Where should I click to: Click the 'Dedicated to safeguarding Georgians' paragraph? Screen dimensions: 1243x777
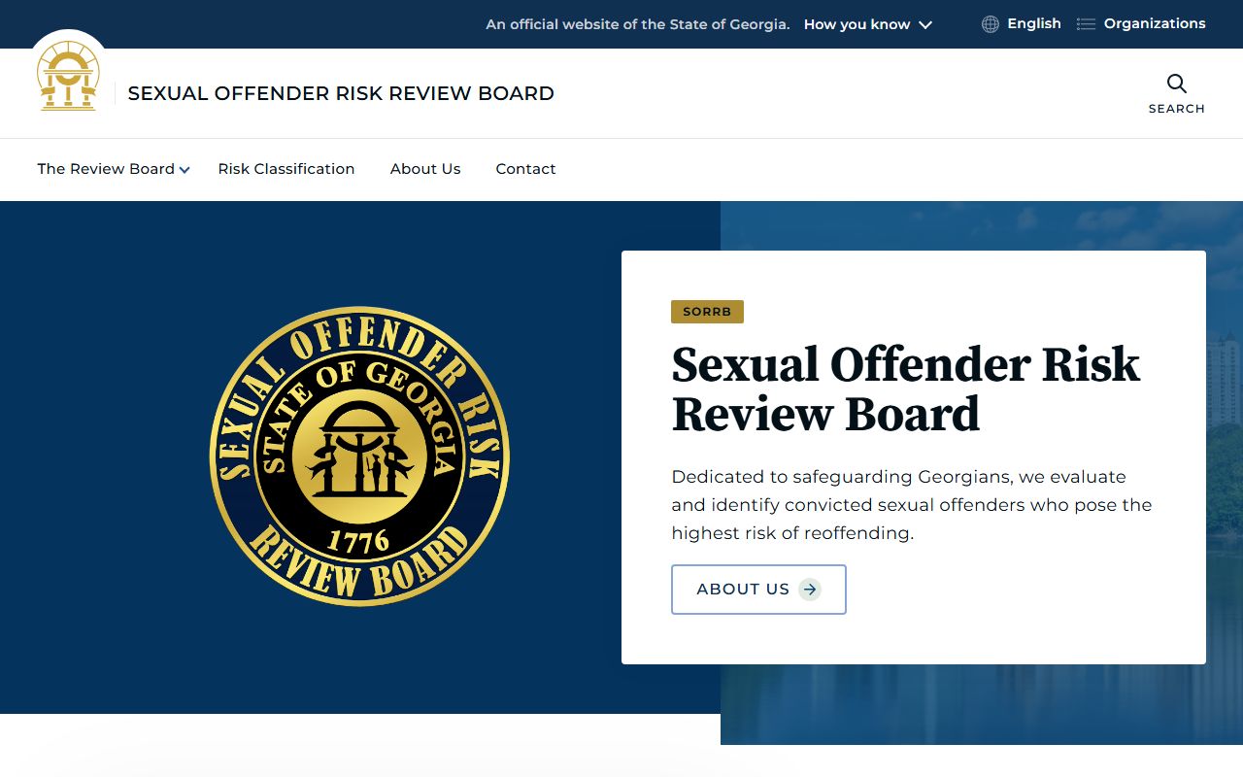tap(912, 505)
